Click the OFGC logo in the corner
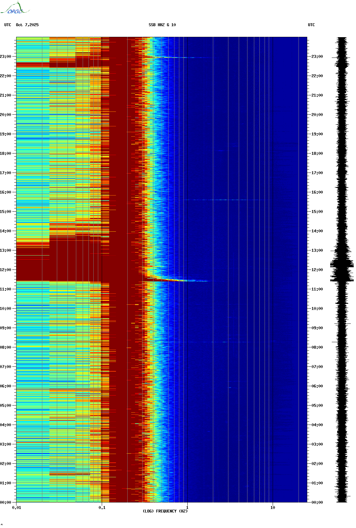The height and width of the screenshot is (528, 356). (x=15, y=8)
